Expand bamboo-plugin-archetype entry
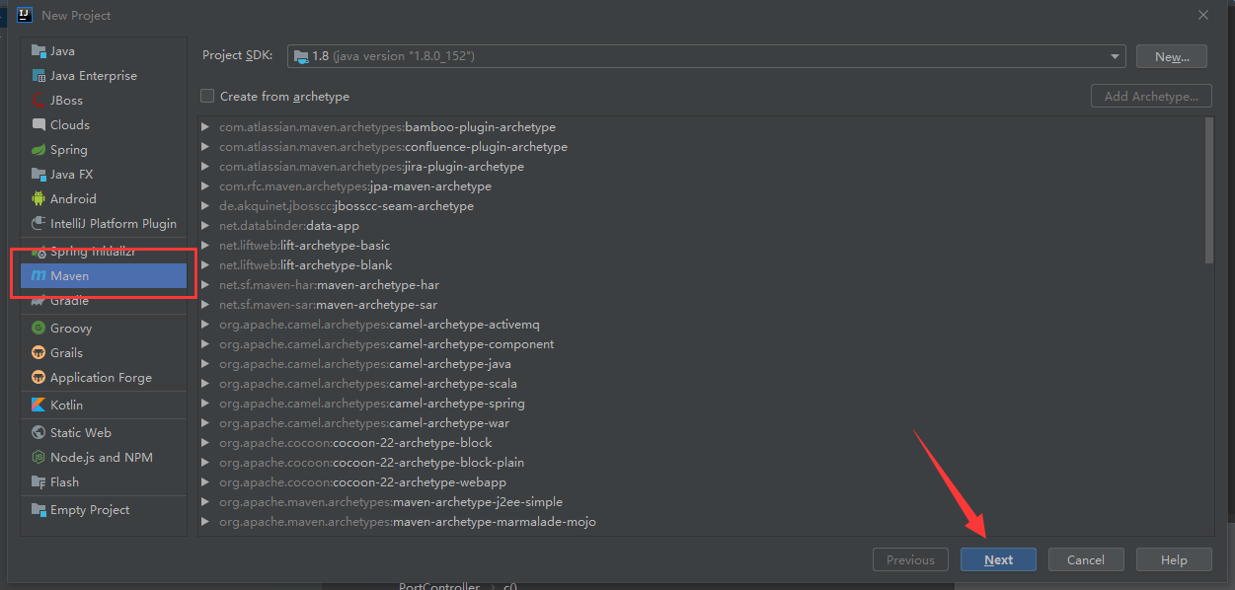This screenshot has height=590, width=1235. (205, 127)
